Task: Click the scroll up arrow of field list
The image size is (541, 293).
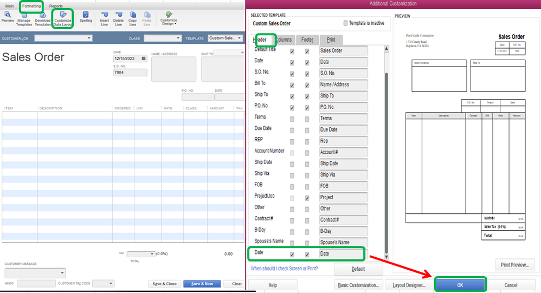Action: (387, 49)
